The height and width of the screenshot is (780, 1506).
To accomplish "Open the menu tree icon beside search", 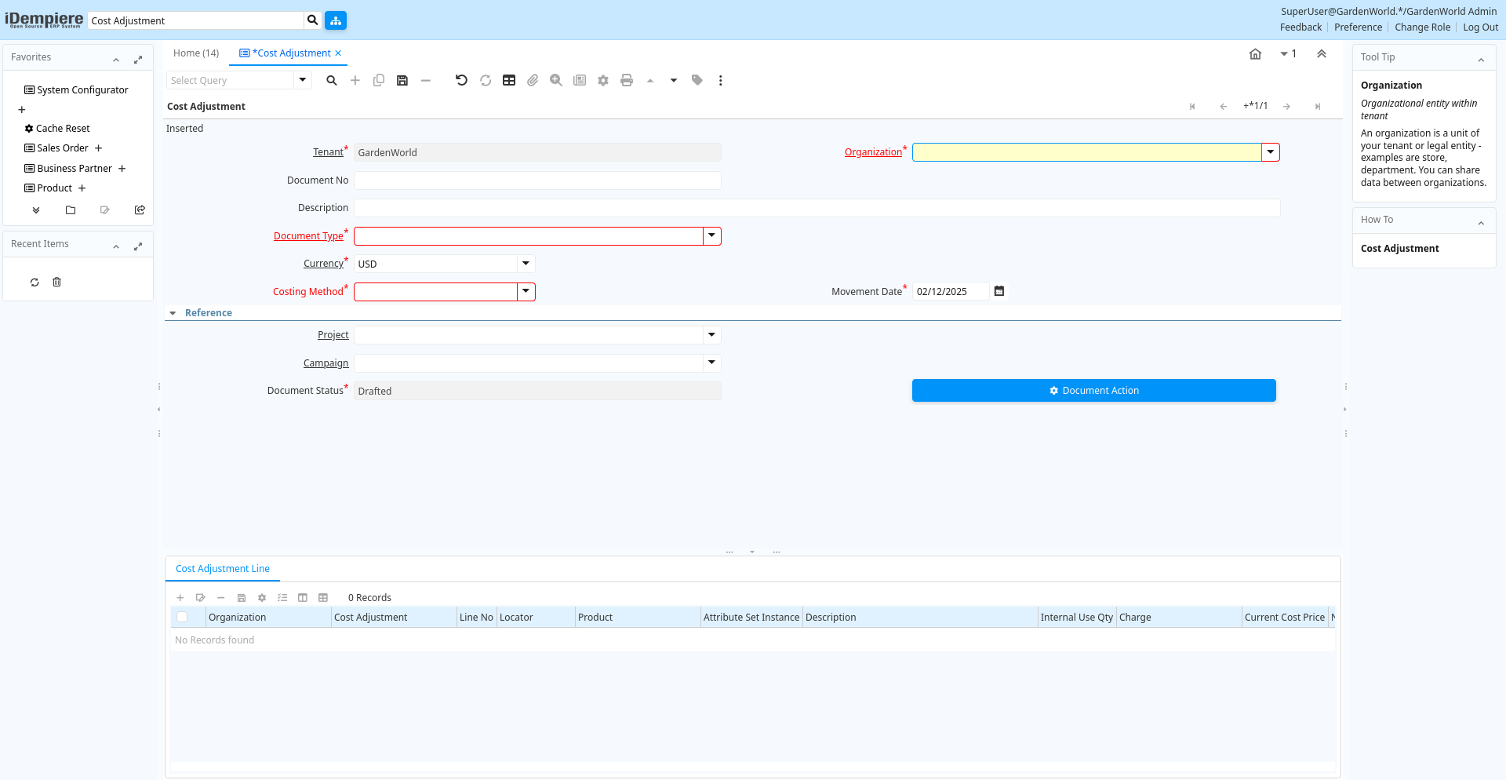I will pos(336,20).
